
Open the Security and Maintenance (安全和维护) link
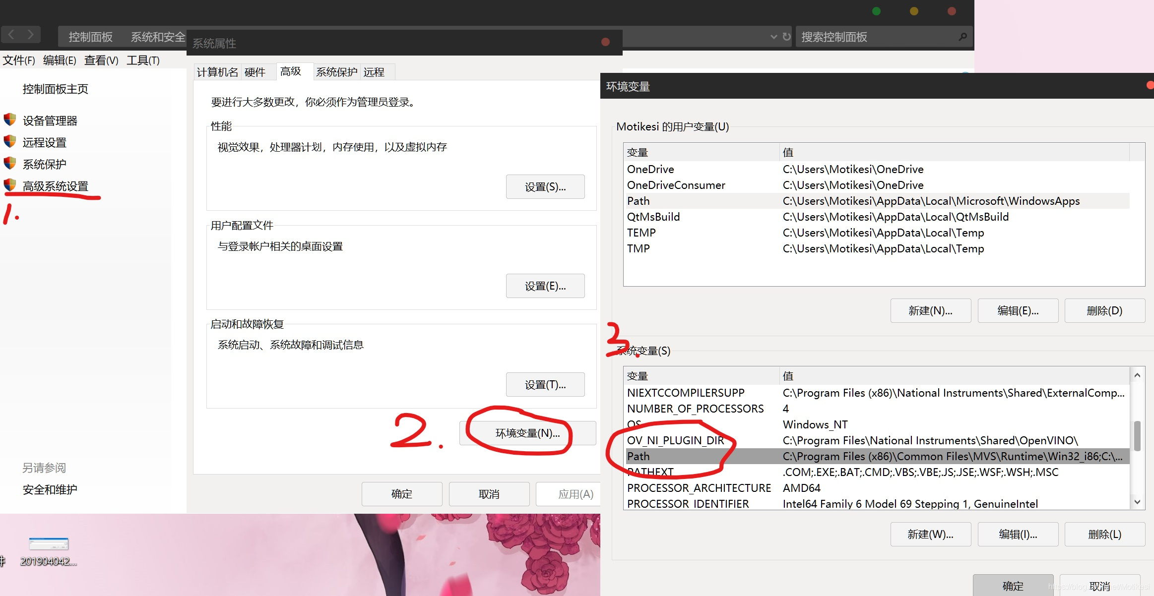50,490
